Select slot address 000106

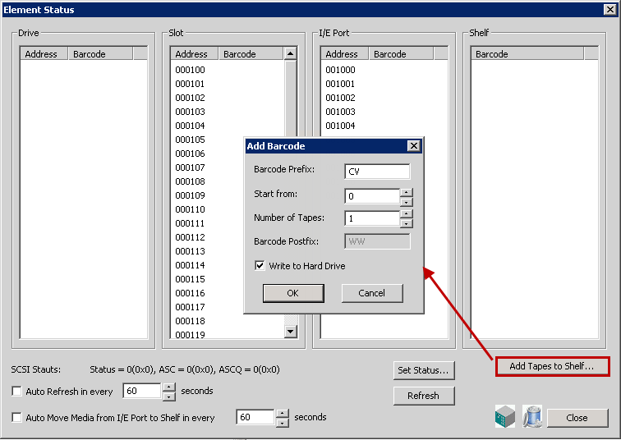[190, 154]
